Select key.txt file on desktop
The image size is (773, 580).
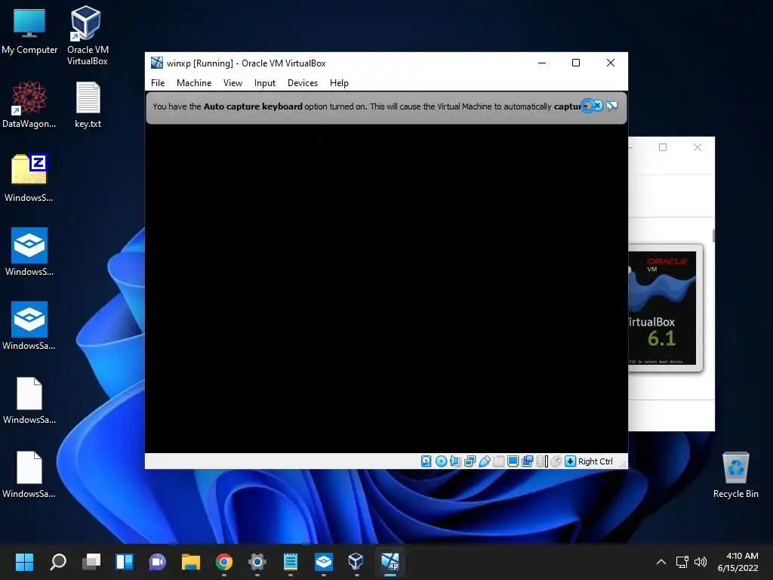(x=88, y=104)
